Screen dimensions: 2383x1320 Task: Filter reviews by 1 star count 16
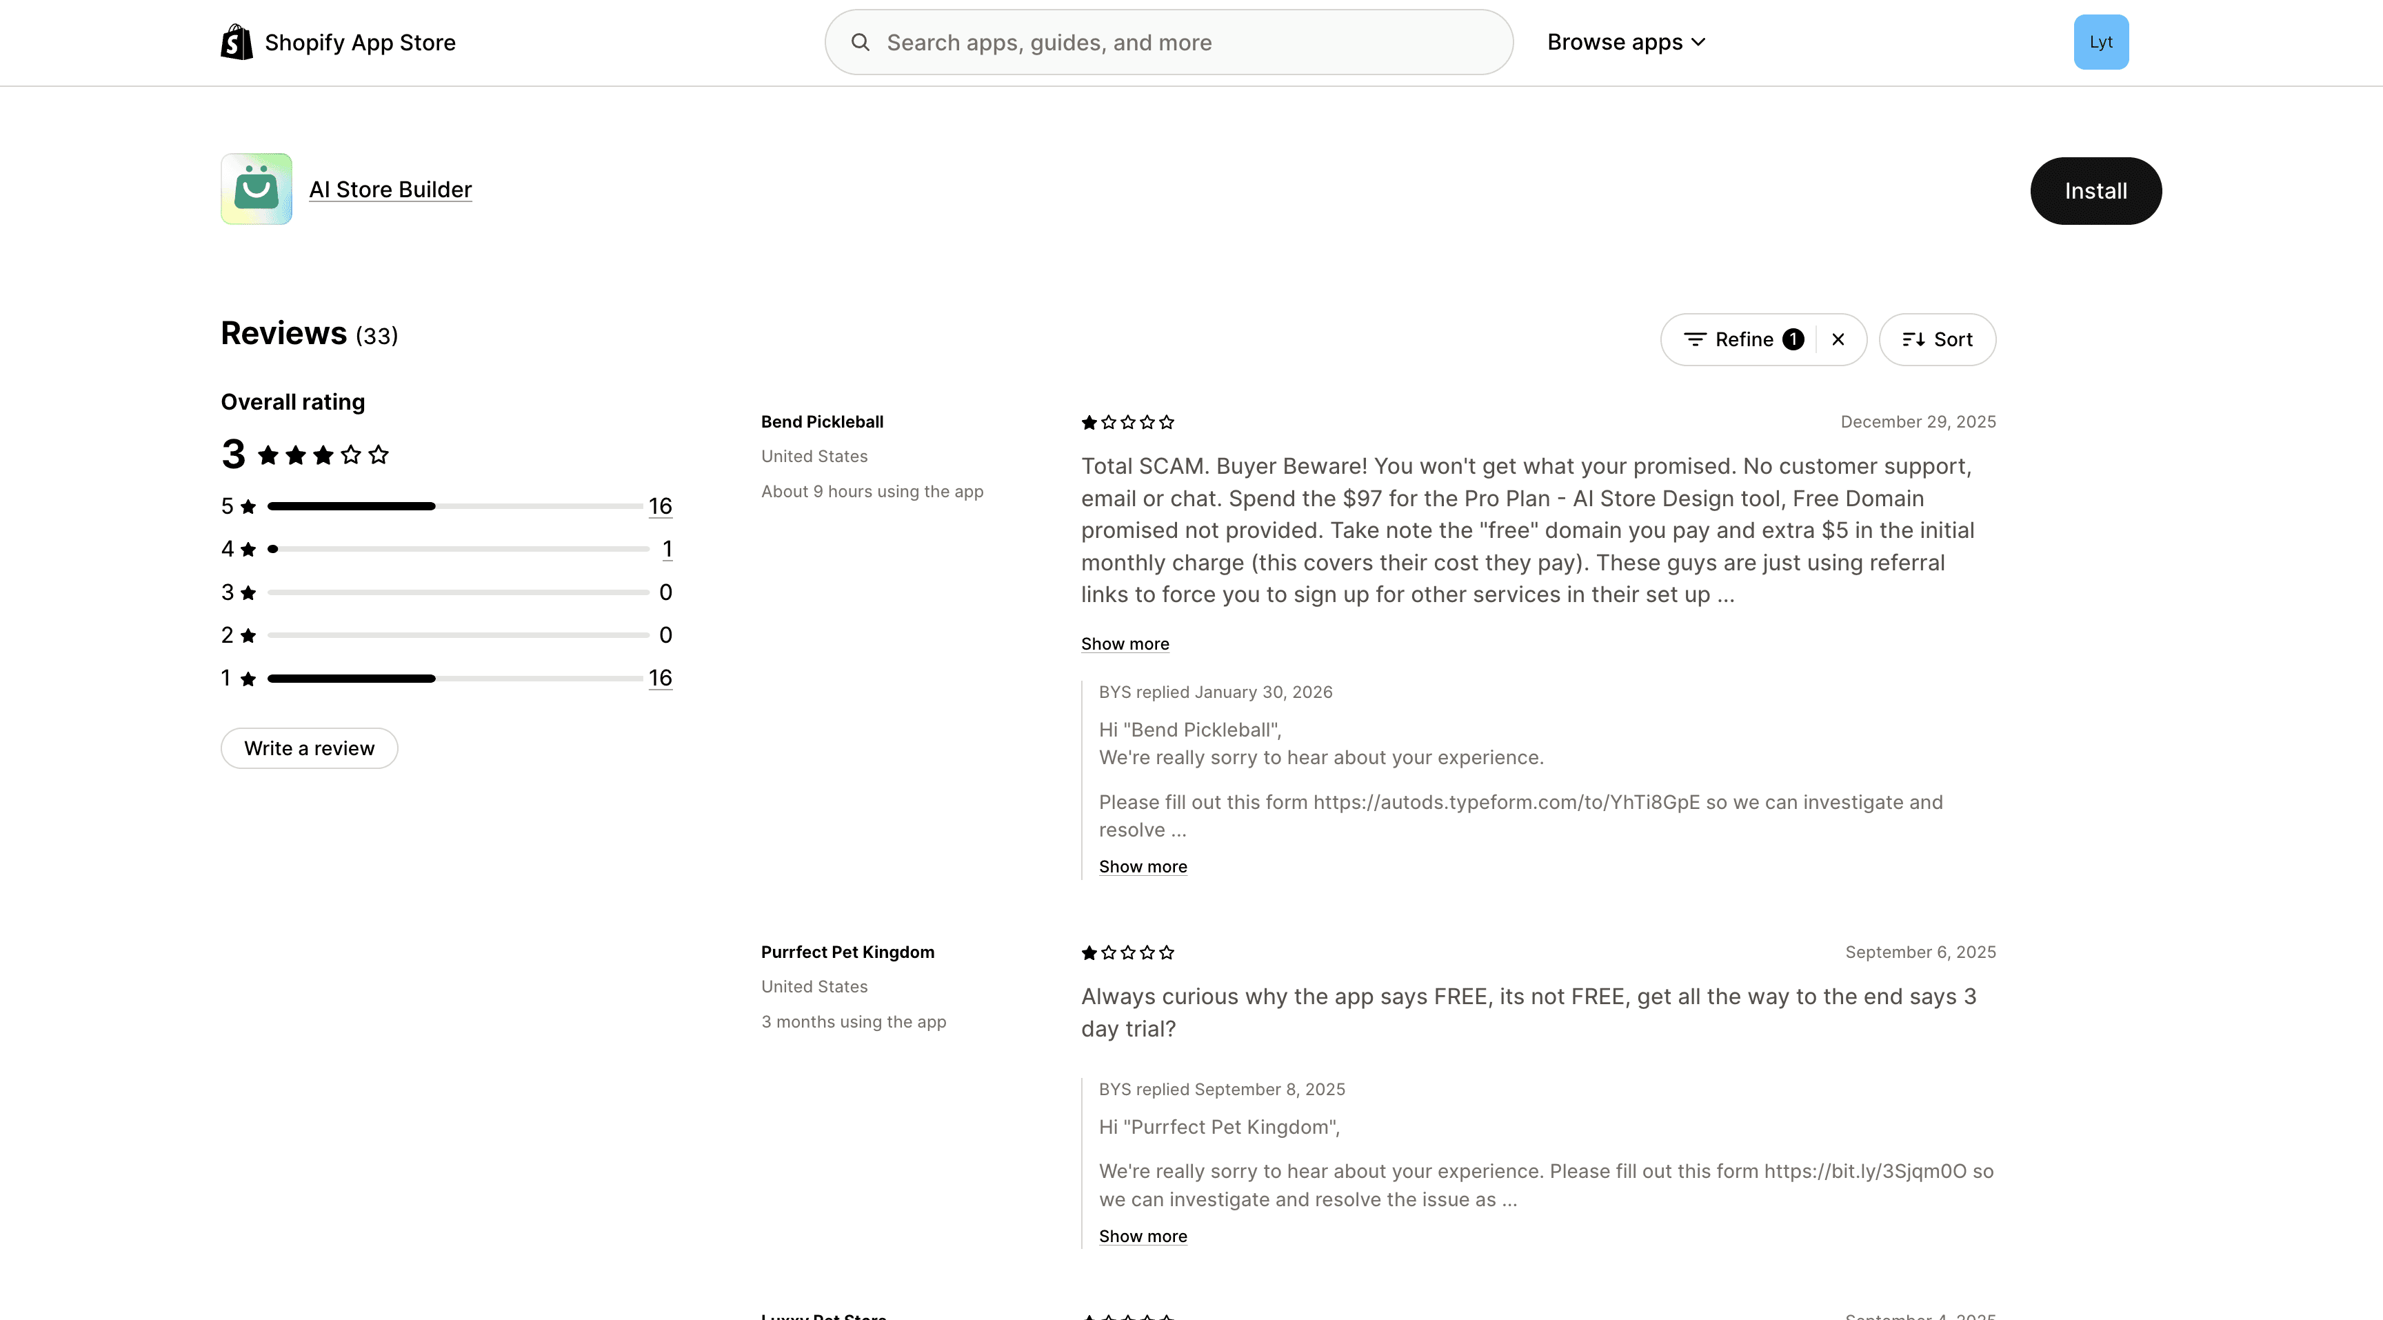click(x=660, y=678)
